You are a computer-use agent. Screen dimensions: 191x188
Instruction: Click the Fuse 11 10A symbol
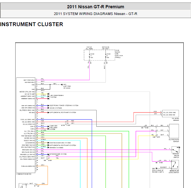(x=90, y=55)
